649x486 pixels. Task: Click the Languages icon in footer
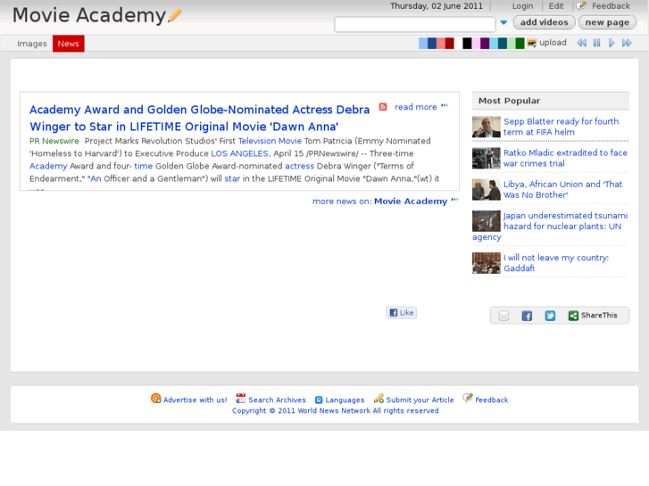pos(319,400)
